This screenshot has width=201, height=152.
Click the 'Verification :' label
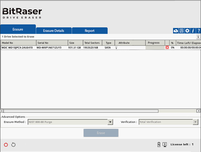coord(129,122)
